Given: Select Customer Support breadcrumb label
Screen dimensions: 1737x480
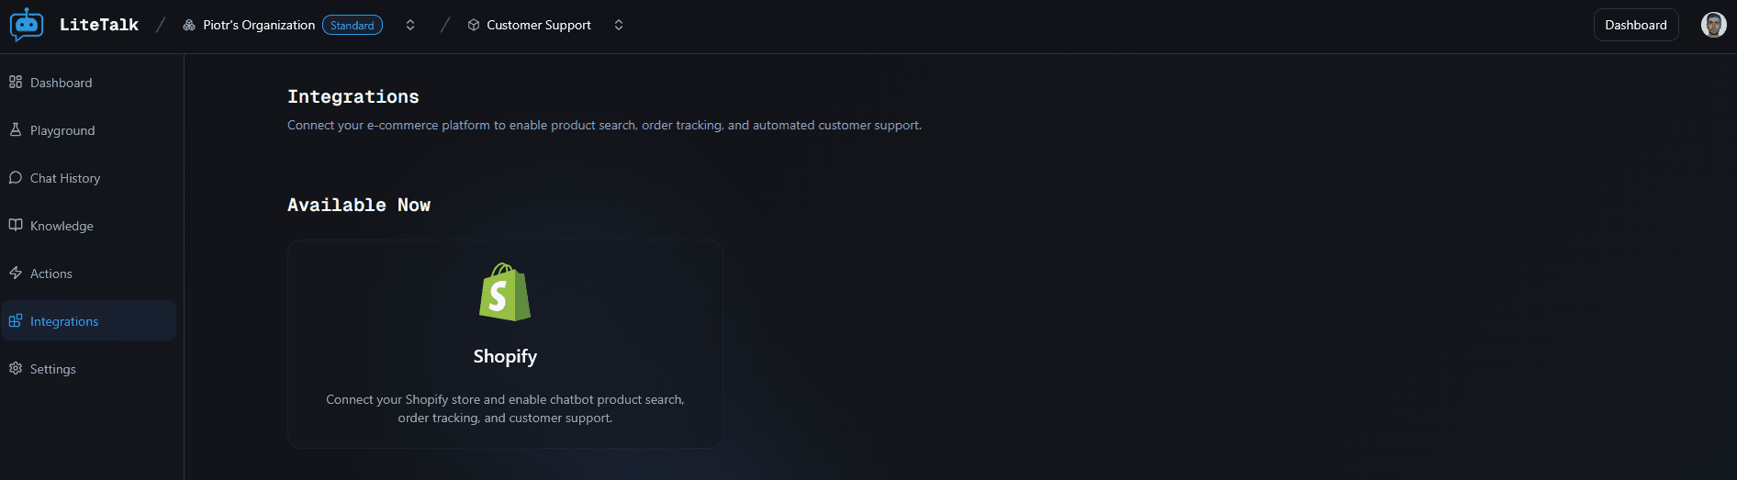Looking at the screenshot, I should tap(539, 25).
